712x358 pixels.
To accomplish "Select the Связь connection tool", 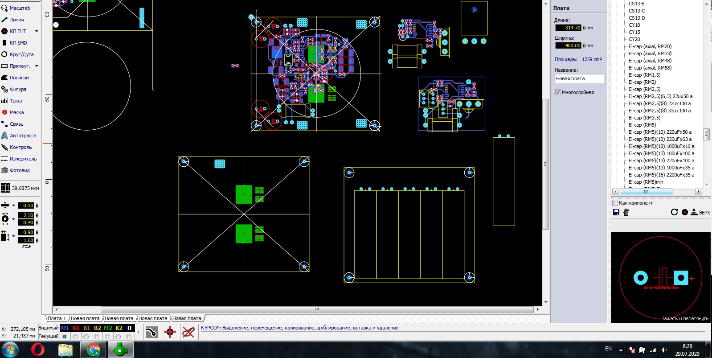I will (x=12, y=124).
